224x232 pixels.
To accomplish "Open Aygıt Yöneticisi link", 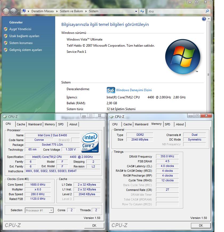I will click(20, 29).
